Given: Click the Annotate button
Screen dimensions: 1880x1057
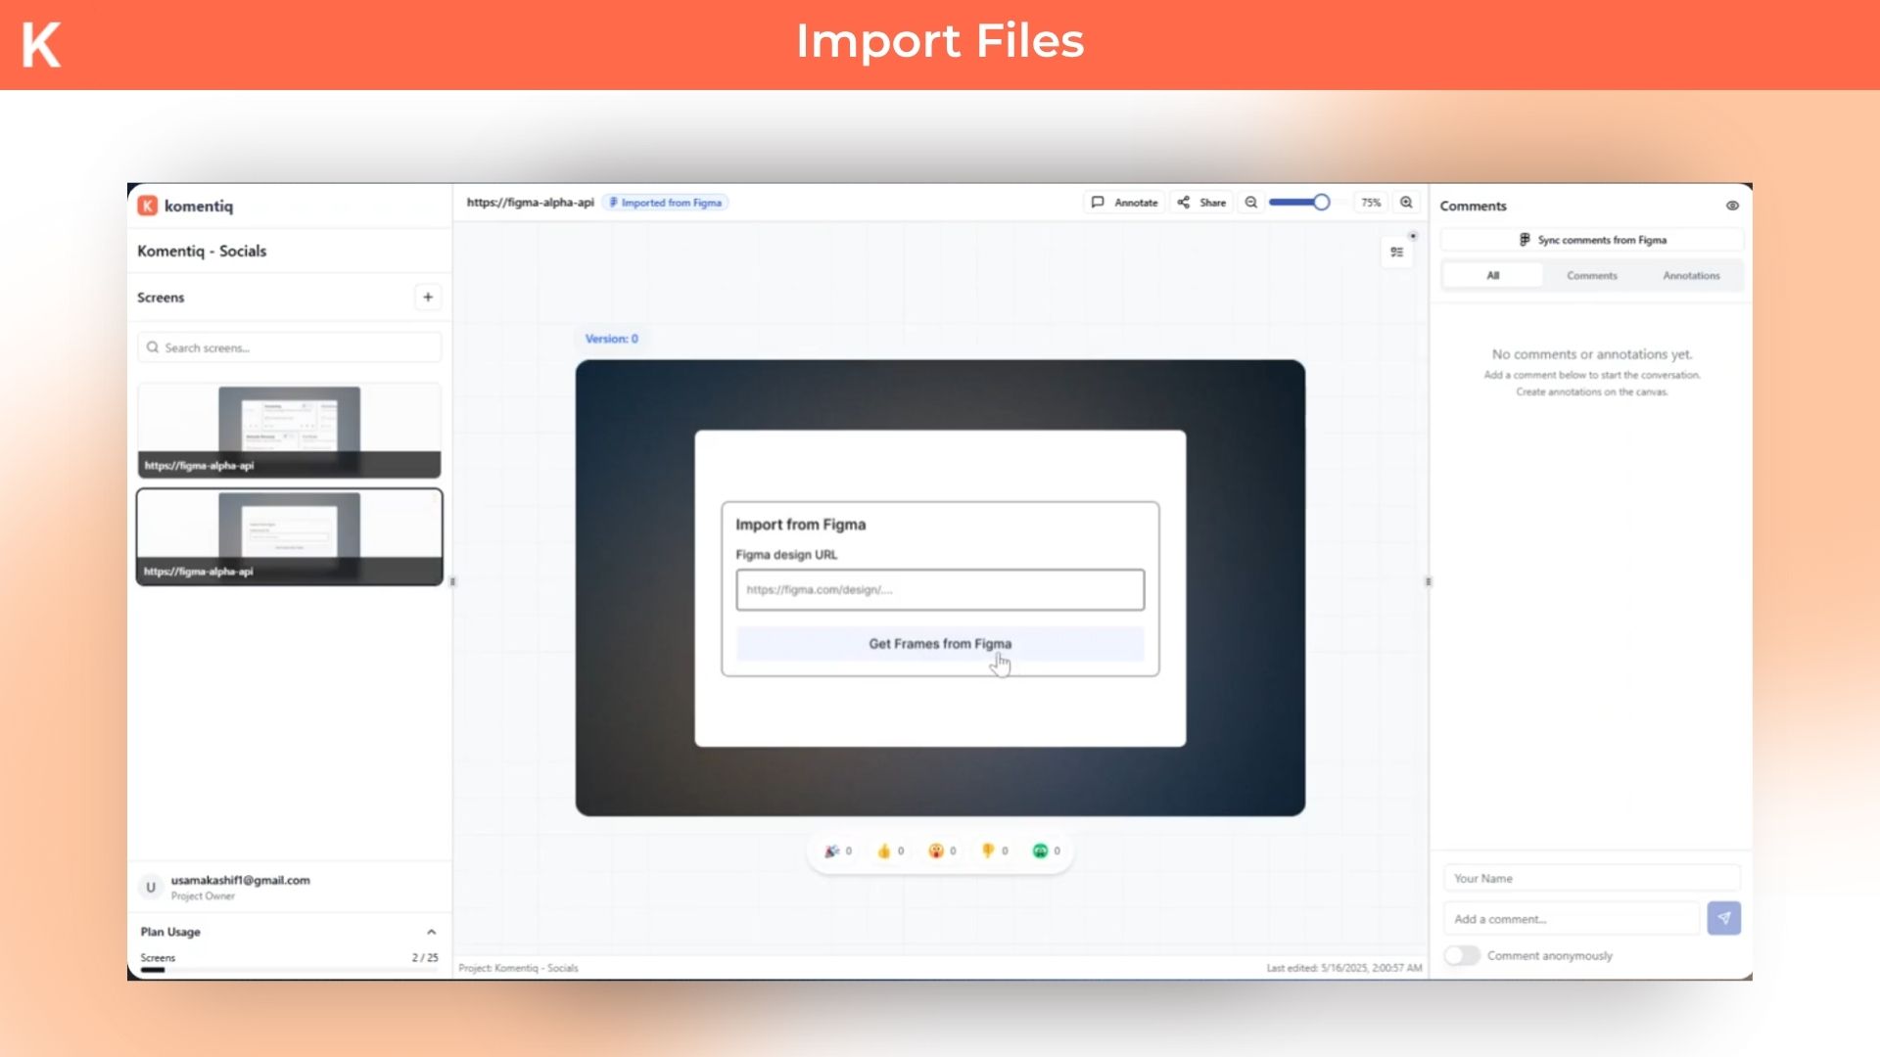Looking at the screenshot, I should (x=1125, y=203).
